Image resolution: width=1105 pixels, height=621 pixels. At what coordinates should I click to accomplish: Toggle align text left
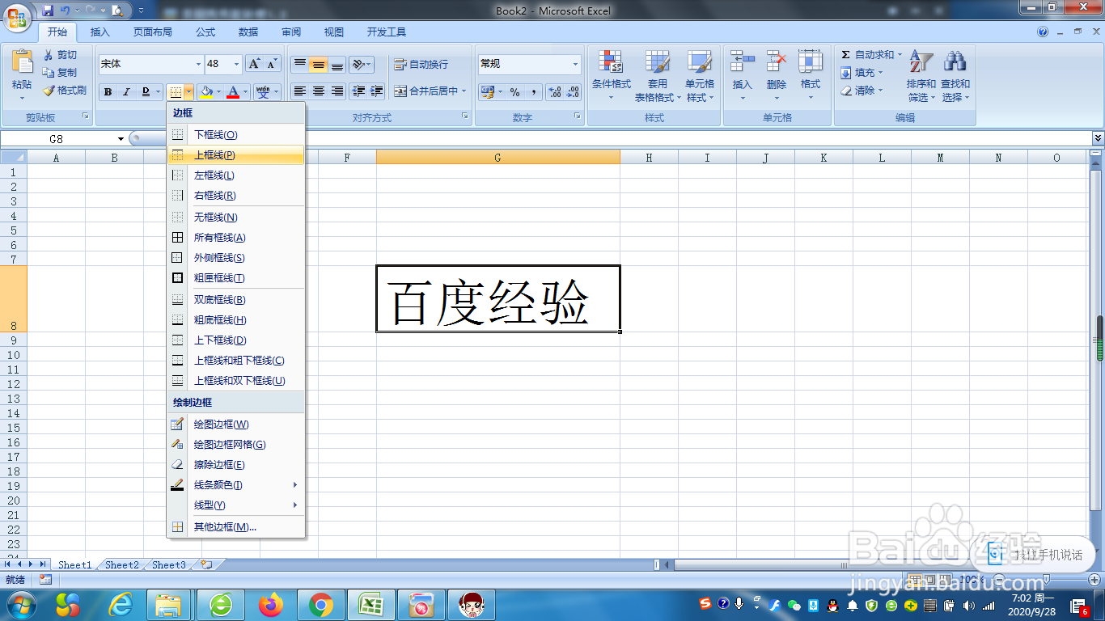click(299, 91)
